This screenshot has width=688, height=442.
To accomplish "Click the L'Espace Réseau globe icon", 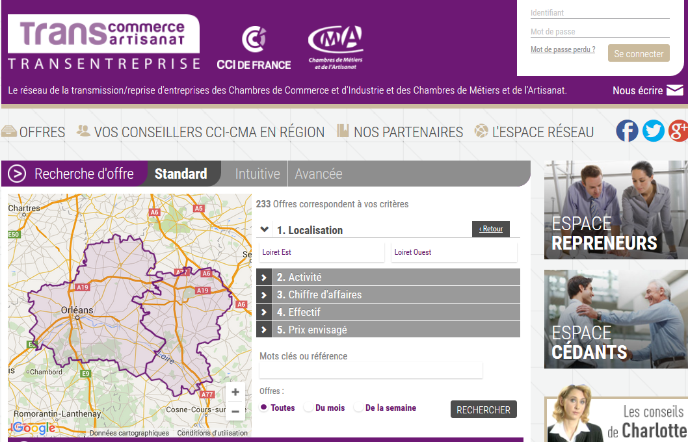I will pos(481,131).
